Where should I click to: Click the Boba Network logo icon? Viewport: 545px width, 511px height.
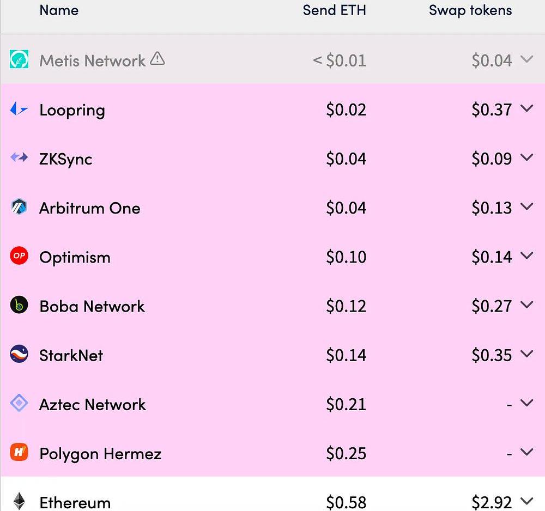click(19, 305)
